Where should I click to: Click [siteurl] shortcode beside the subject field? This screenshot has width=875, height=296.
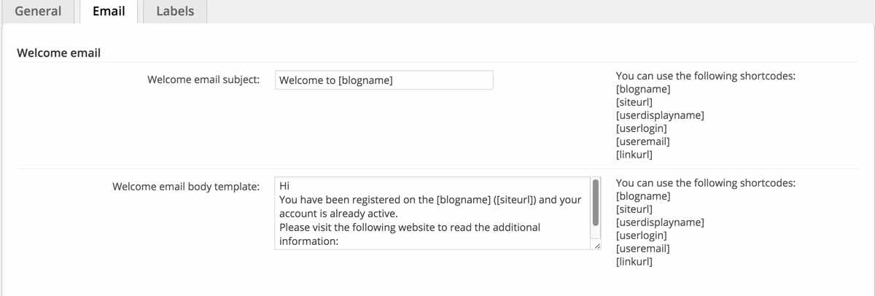click(634, 102)
